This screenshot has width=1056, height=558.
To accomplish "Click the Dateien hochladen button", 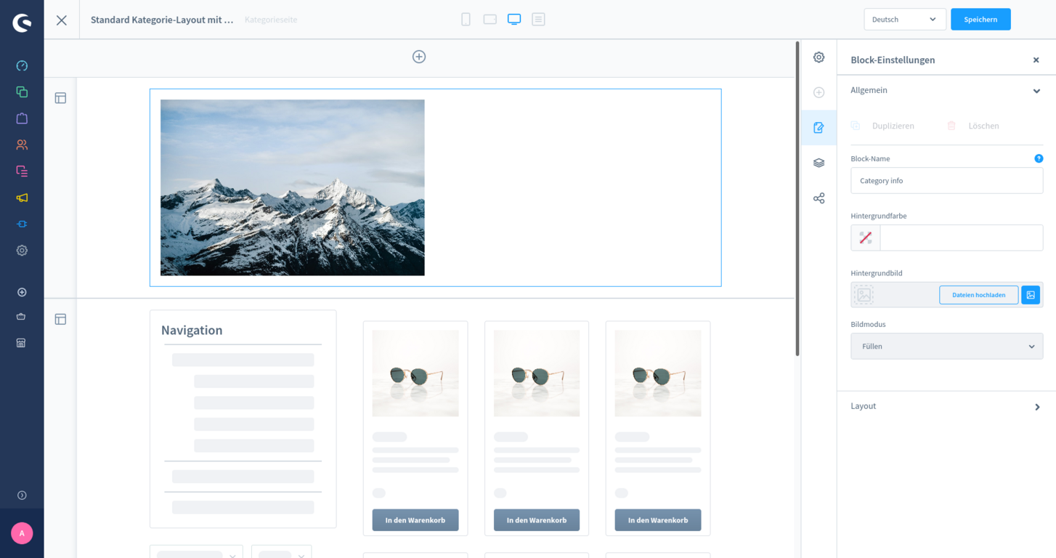I will point(978,295).
